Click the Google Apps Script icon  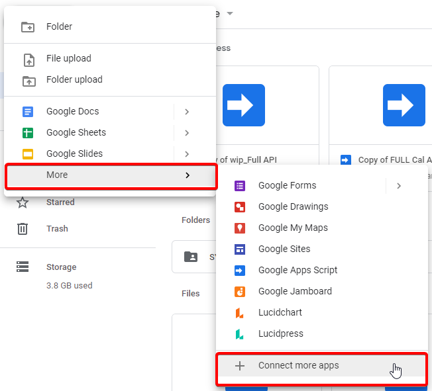click(240, 271)
